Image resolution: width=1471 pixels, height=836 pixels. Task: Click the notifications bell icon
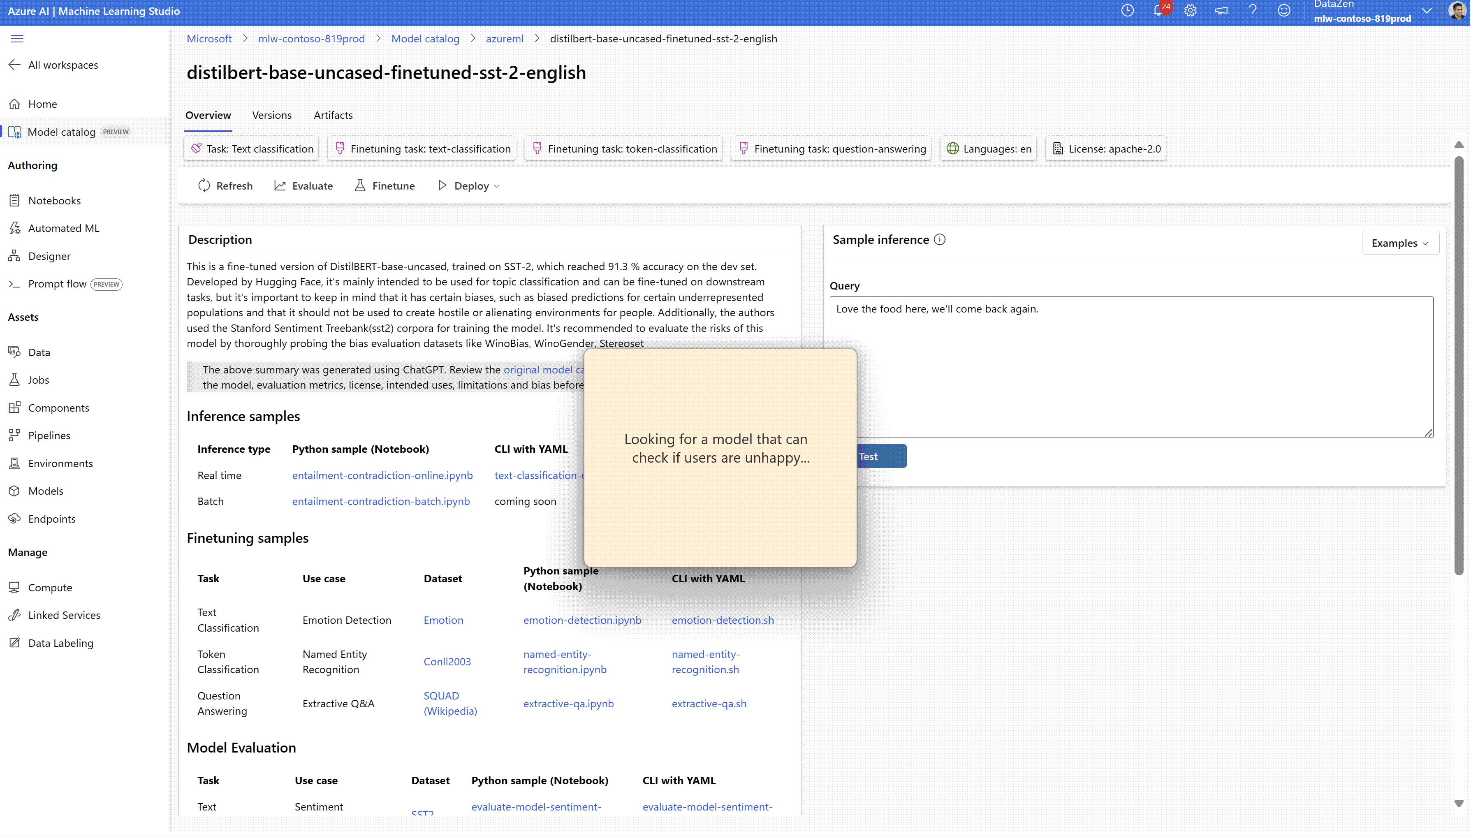coord(1158,11)
